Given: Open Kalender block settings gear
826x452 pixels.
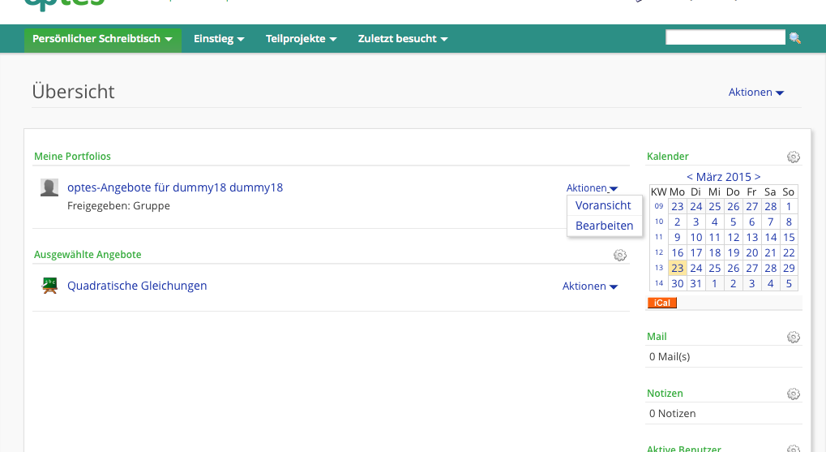Looking at the screenshot, I should [794, 157].
